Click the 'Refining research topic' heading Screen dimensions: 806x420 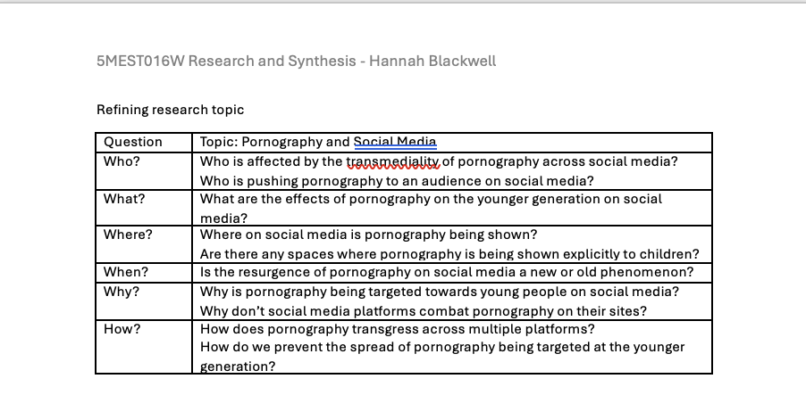[x=170, y=110]
